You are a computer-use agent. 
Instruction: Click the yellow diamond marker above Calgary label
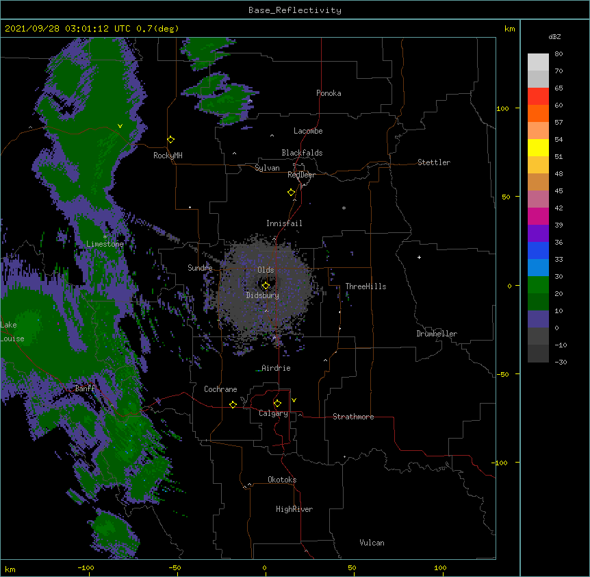(x=277, y=404)
